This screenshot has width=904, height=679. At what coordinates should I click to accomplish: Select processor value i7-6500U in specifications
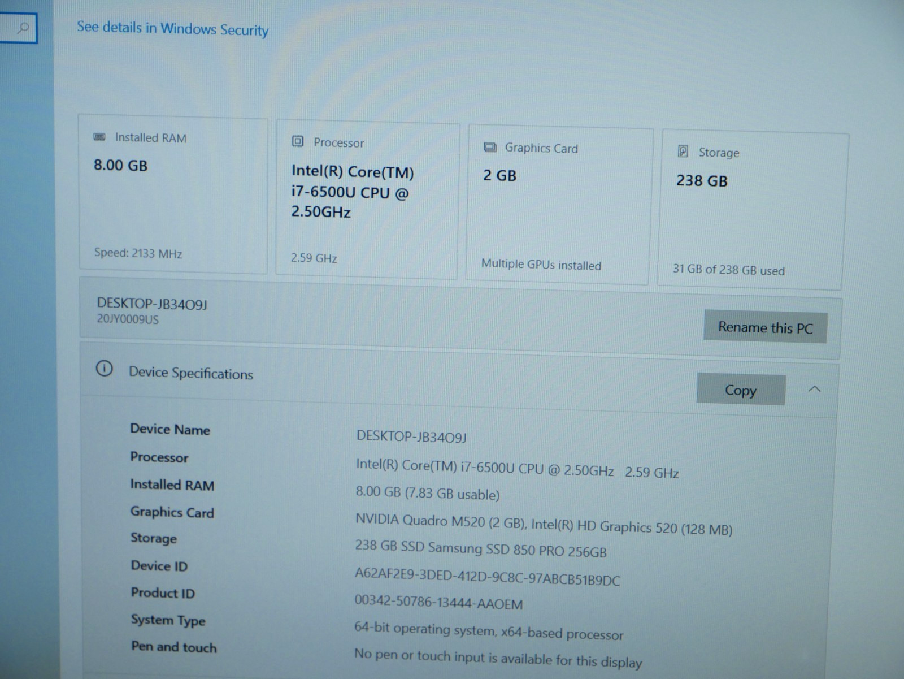click(517, 468)
